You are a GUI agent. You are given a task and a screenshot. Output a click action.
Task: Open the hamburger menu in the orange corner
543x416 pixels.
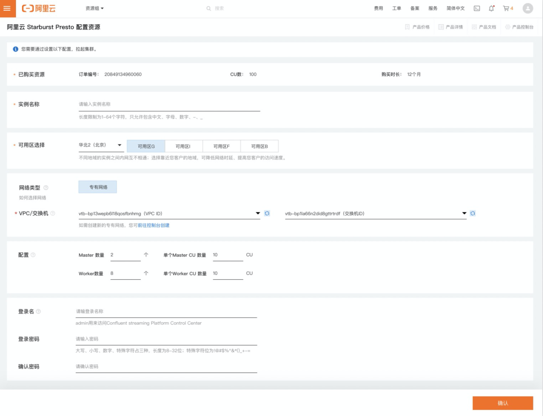pos(7,8)
